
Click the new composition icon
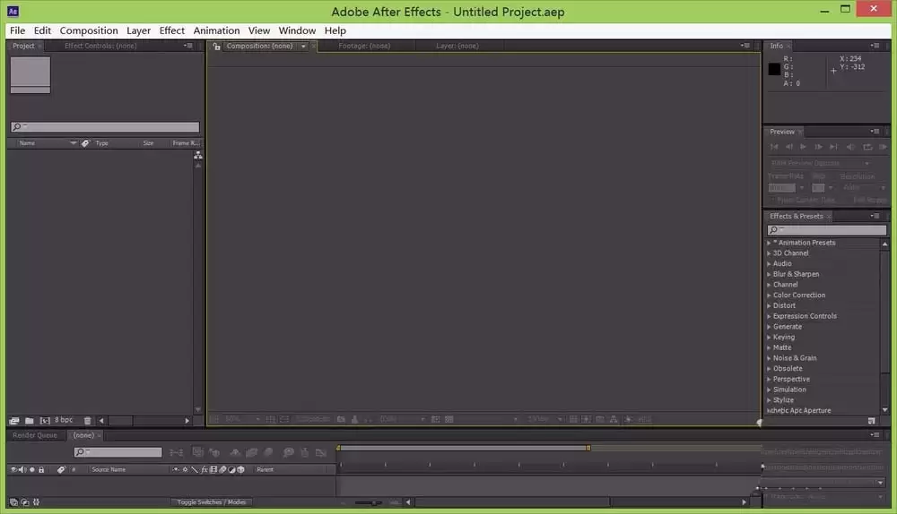tap(45, 421)
